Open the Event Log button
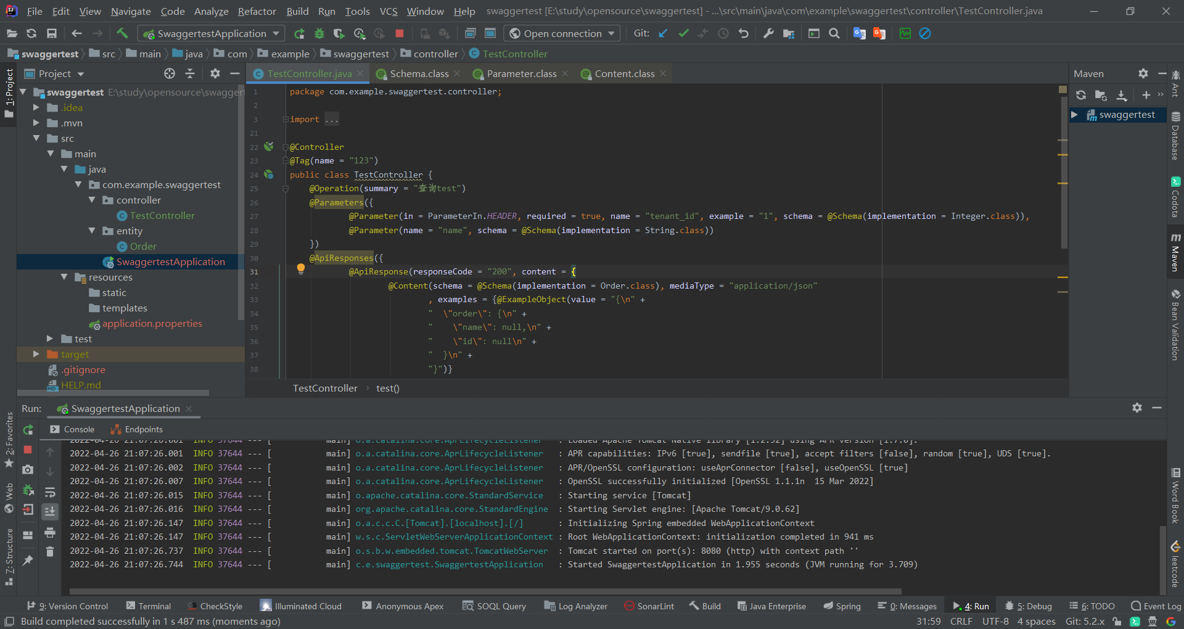The height and width of the screenshot is (629, 1184). tap(1156, 606)
